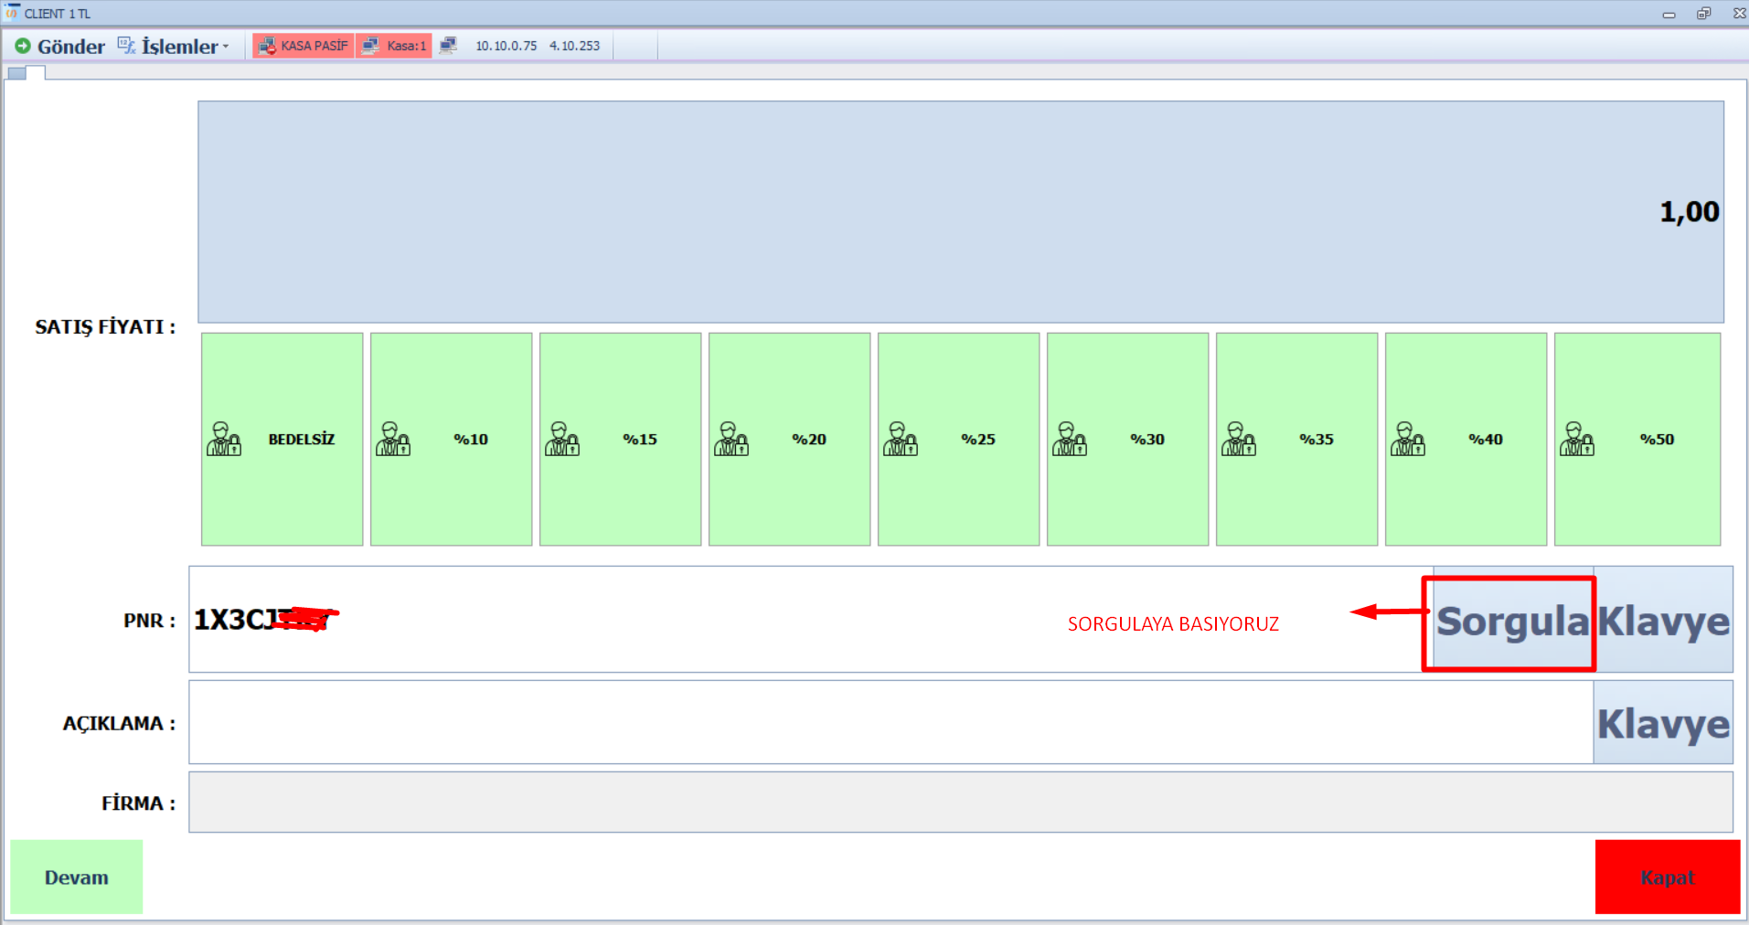The width and height of the screenshot is (1749, 925).
Task: Click the network computer icon in toolbar
Action: (x=448, y=46)
